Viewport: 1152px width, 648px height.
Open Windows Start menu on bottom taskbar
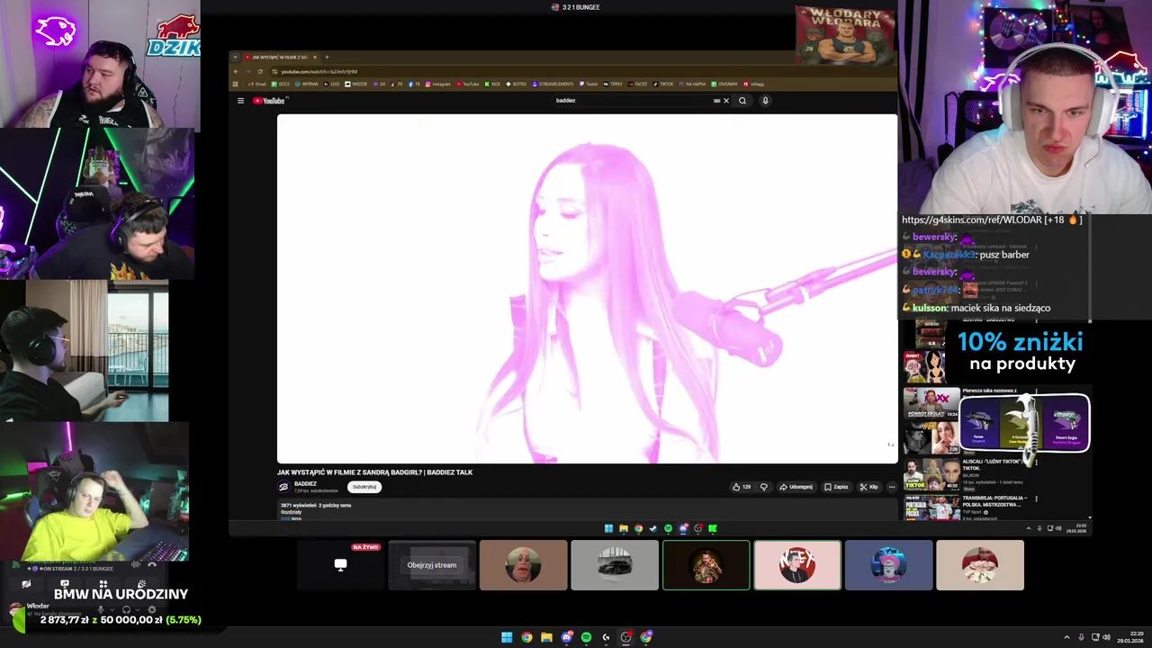point(507,637)
